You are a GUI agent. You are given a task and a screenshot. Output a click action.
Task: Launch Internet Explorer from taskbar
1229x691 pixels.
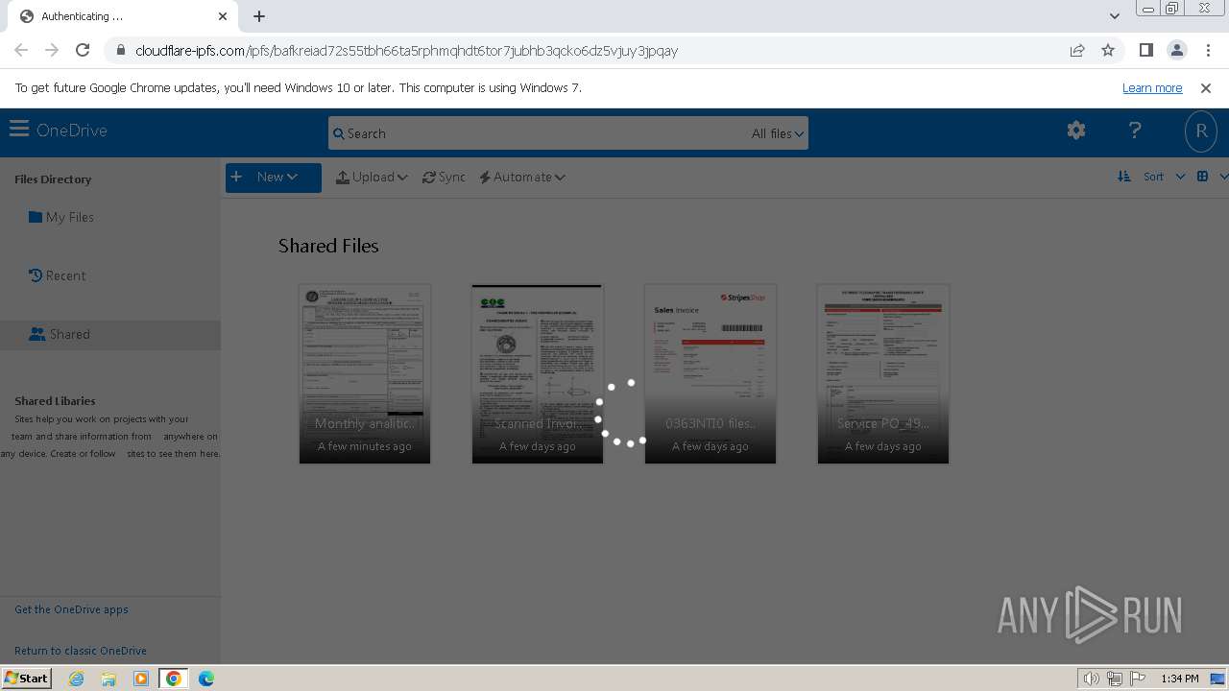click(x=76, y=679)
